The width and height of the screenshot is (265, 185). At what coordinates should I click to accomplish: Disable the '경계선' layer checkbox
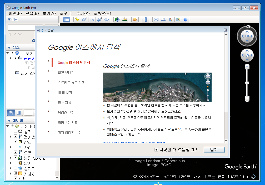pos(16,136)
